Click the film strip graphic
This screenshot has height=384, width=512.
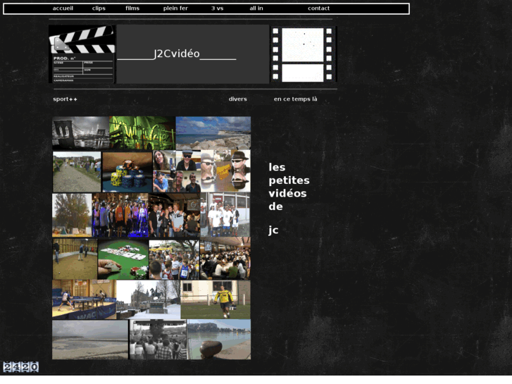[304, 54]
